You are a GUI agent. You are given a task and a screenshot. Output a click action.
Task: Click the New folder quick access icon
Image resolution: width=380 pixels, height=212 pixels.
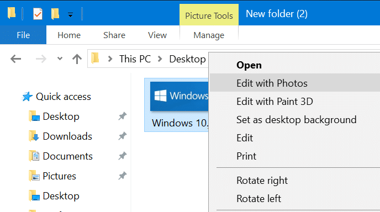(x=55, y=14)
